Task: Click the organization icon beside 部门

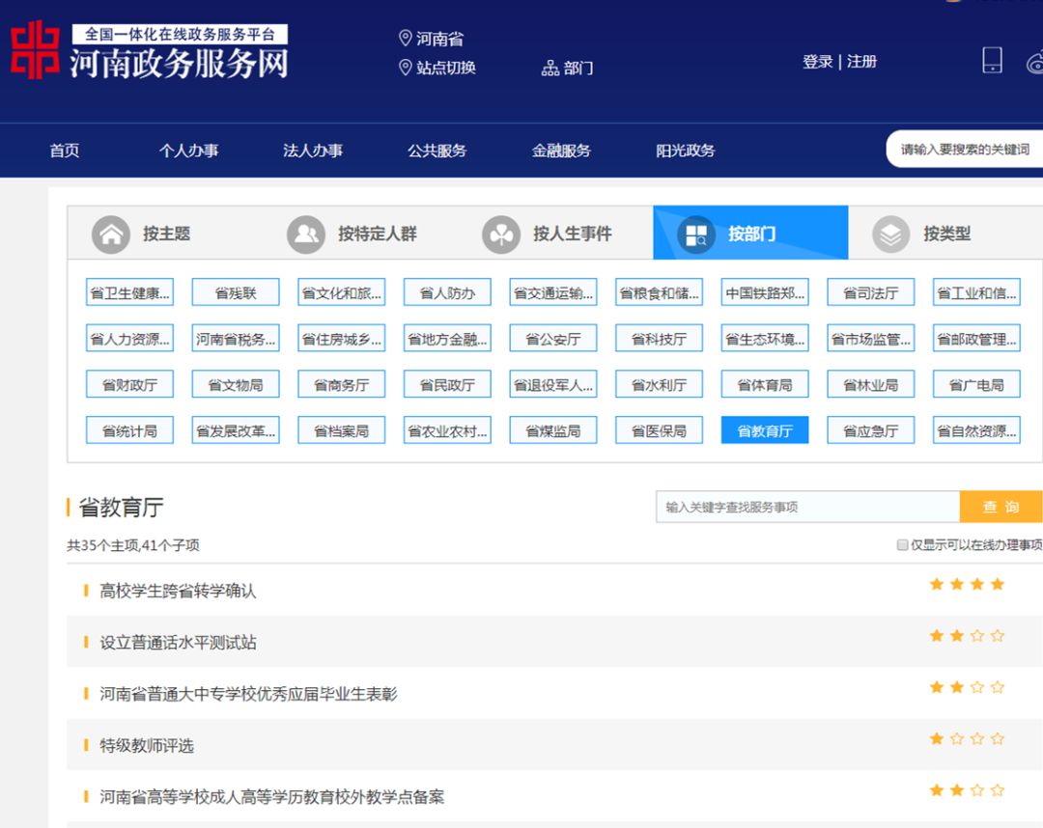Action: tap(550, 68)
